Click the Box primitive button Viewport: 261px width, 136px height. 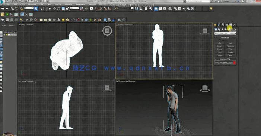(x=220, y=43)
